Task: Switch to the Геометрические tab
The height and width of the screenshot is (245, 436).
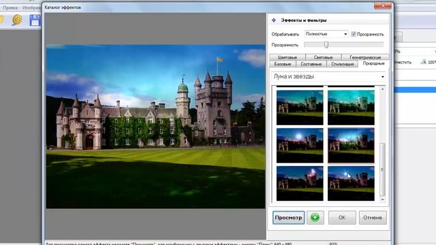Action: 365,57
